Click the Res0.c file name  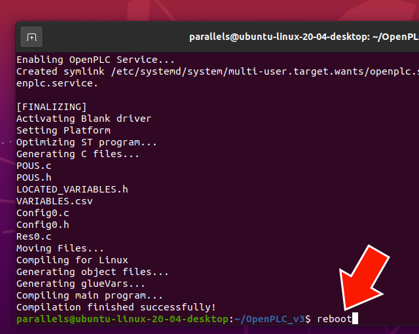click(x=33, y=236)
